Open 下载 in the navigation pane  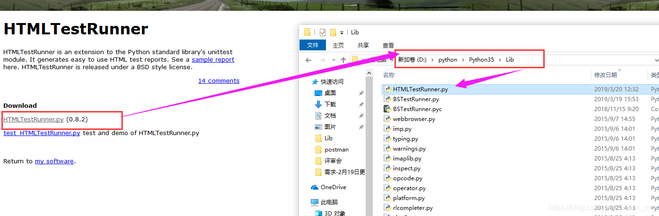(x=330, y=104)
